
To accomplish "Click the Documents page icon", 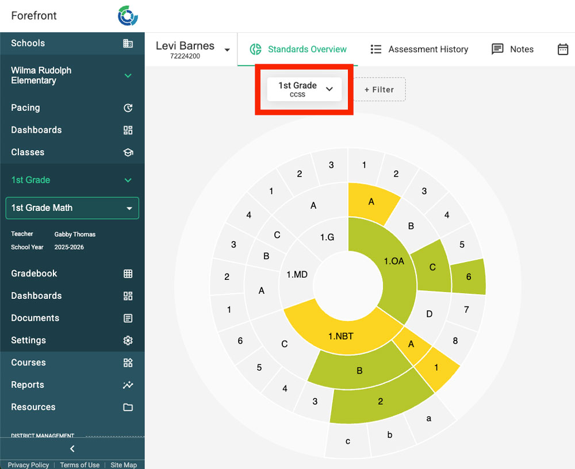I will click(x=128, y=318).
